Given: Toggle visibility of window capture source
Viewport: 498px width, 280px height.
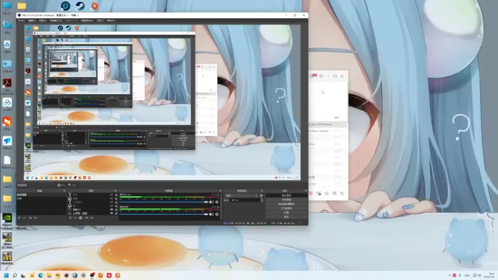Looking at the screenshot, I should pyautogui.click(x=111, y=210).
